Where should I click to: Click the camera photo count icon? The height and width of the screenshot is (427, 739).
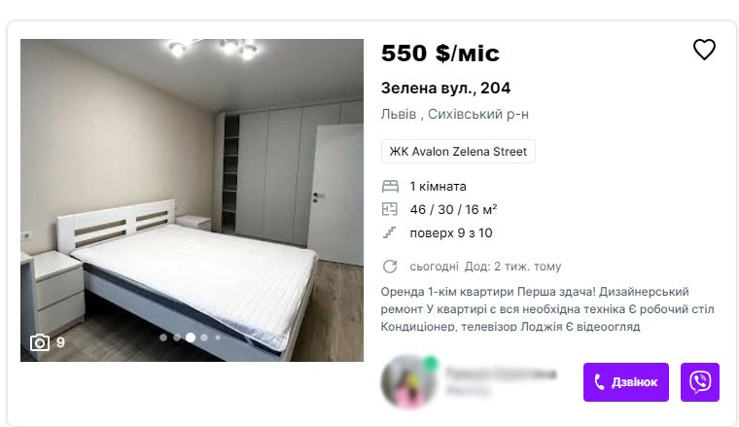pyautogui.click(x=40, y=342)
